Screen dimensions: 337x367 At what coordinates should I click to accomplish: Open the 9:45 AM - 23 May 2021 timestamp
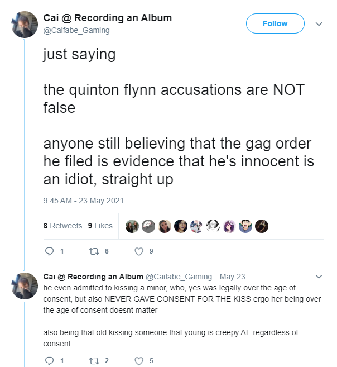coord(84,201)
